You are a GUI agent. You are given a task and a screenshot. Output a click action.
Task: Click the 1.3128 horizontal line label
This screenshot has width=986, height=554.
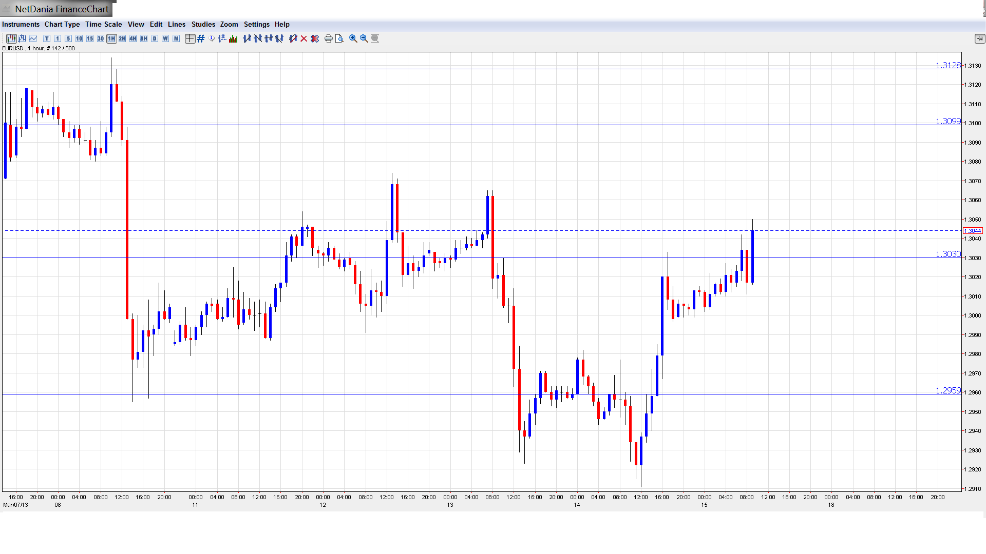tap(947, 65)
